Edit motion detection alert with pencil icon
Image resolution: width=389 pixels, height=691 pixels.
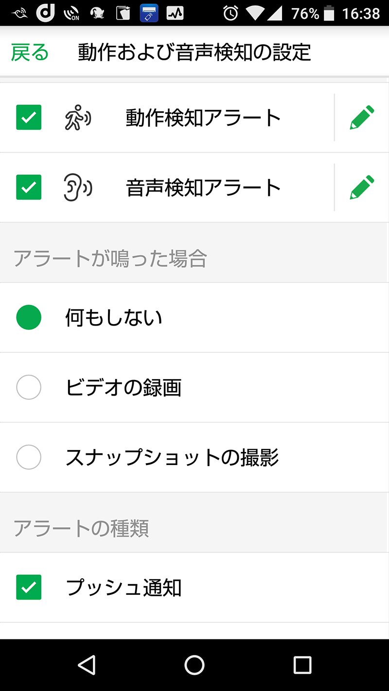(362, 118)
